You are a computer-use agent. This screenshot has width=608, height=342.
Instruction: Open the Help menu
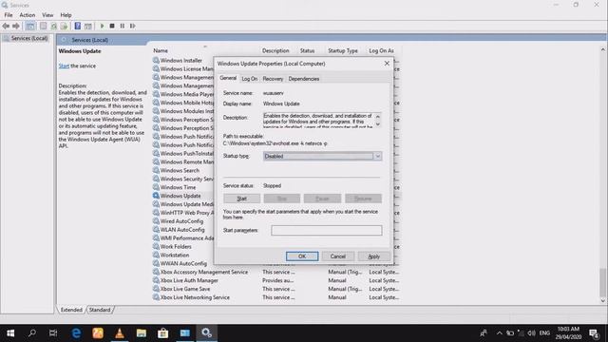pos(66,15)
